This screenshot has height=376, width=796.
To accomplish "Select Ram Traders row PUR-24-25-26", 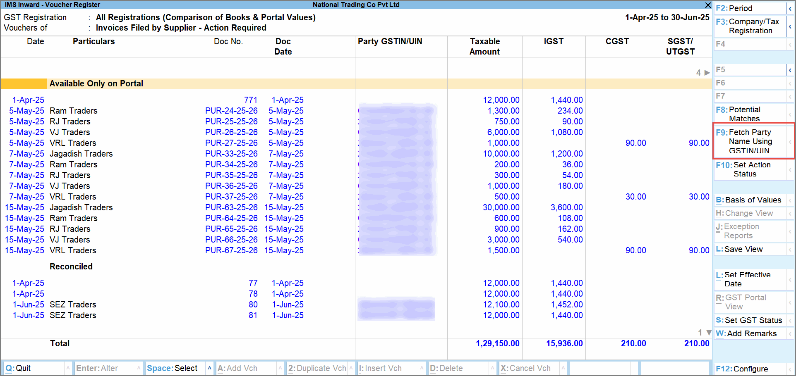I will [x=356, y=111].
